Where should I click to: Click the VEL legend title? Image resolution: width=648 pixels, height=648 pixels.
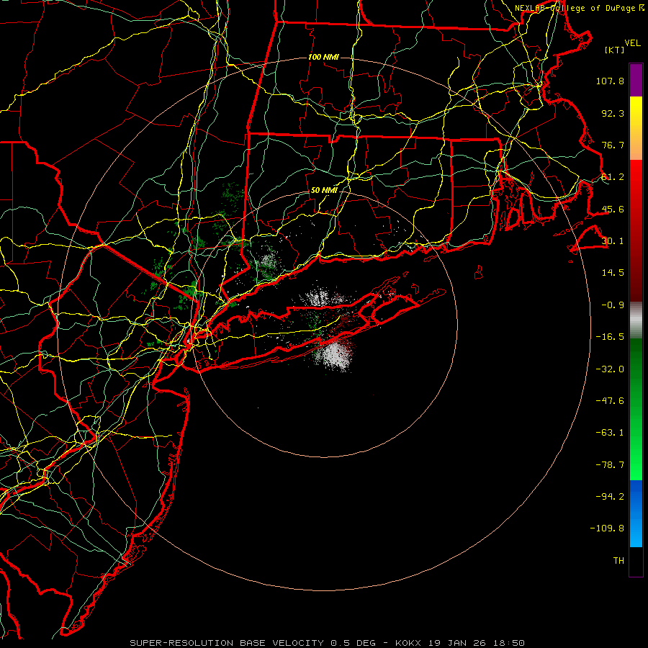[x=632, y=42]
